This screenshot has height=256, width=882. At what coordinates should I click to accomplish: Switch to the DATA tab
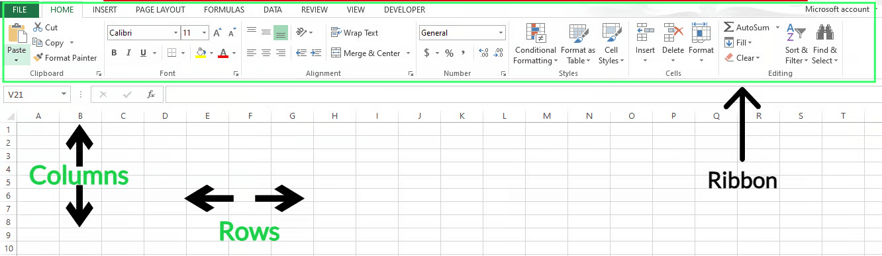coord(272,10)
